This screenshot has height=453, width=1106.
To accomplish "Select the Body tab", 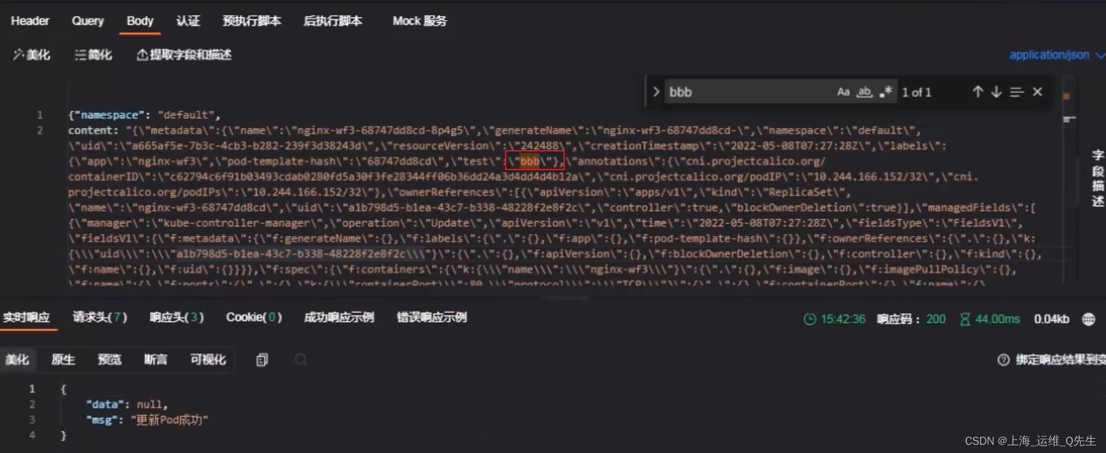I will coord(140,21).
